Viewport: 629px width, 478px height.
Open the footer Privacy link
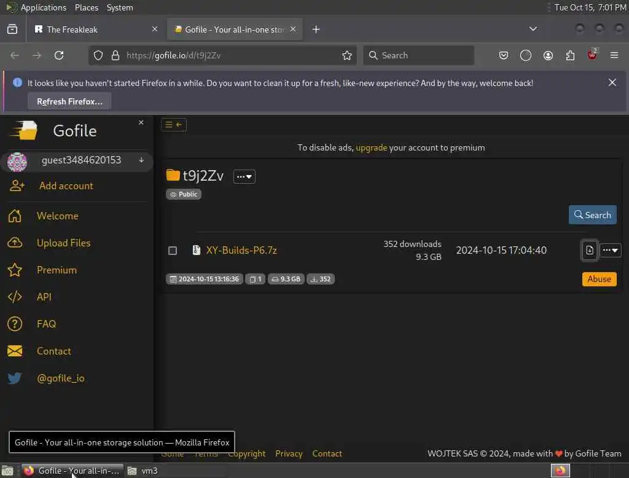point(289,453)
